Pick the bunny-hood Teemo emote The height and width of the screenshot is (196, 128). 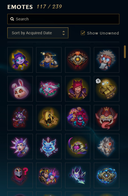[x=20, y=89]
